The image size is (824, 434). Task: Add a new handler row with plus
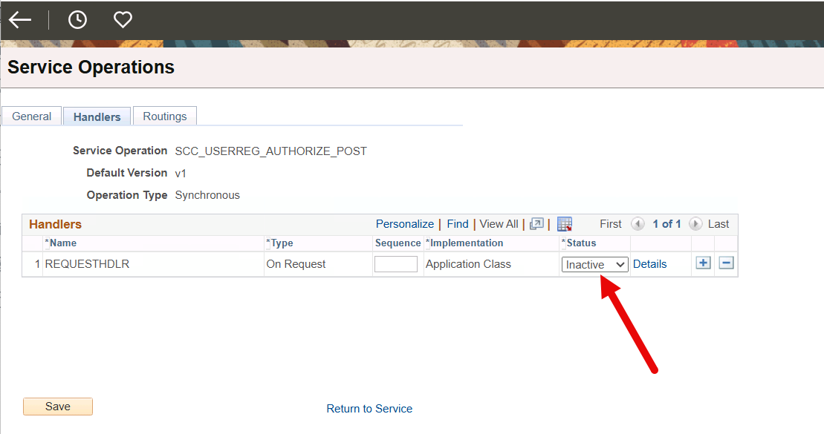tap(703, 263)
